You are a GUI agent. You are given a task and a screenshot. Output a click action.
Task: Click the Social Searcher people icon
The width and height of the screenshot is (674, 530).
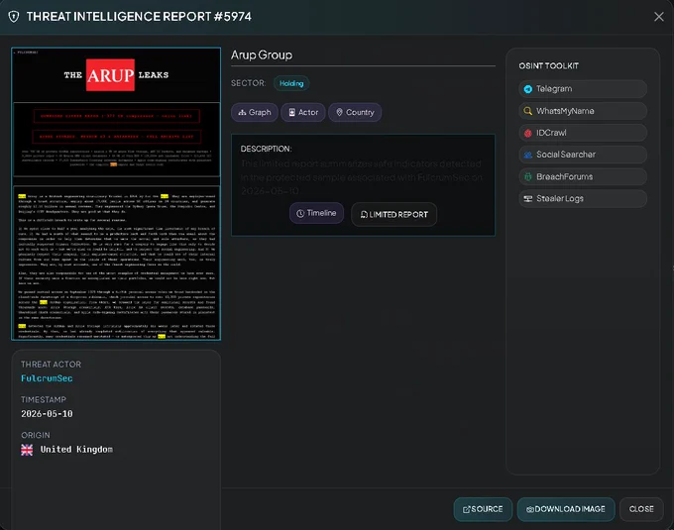pos(528,155)
